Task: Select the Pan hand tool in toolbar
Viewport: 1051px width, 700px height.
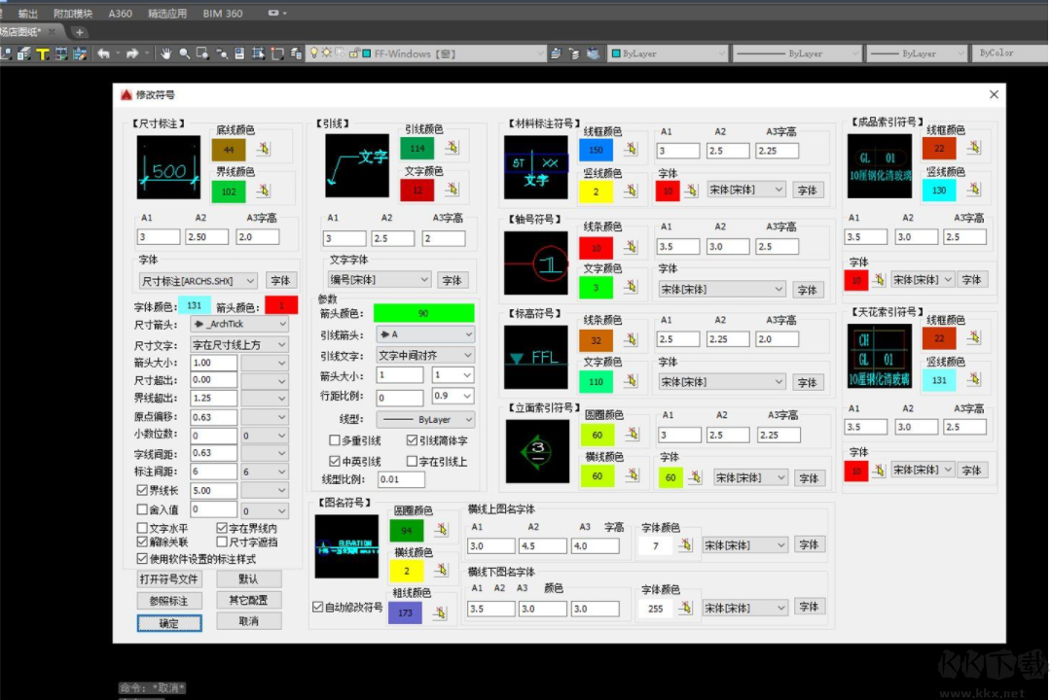Action: (165, 53)
